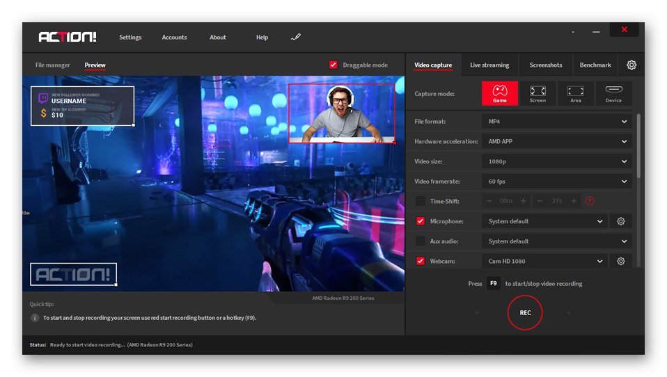Decrease Time-Shift seconds with minus

540,201
